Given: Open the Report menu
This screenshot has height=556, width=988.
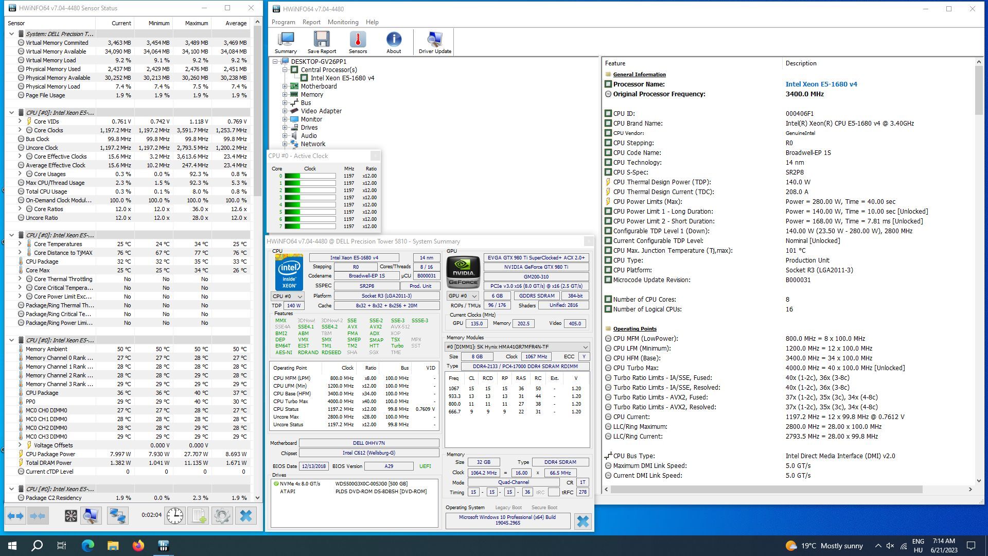Looking at the screenshot, I should (311, 22).
